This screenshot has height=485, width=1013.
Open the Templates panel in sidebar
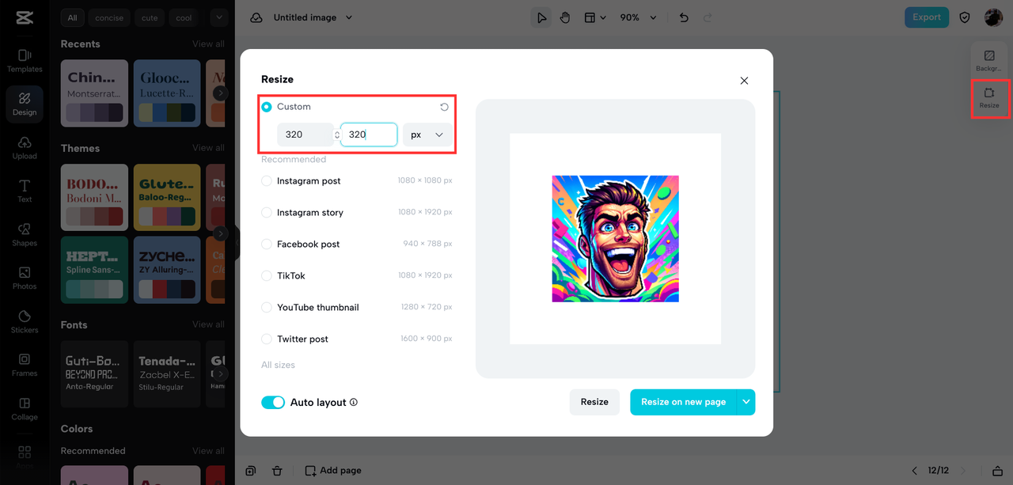[x=25, y=61]
